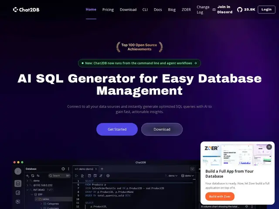Expand the @192.168.0.222 connection node
The width and height of the screenshot is (279, 209).
coord(27,185)
